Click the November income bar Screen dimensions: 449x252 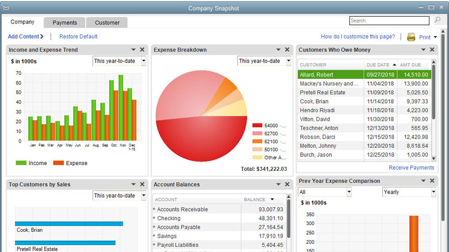coord(121,108)
